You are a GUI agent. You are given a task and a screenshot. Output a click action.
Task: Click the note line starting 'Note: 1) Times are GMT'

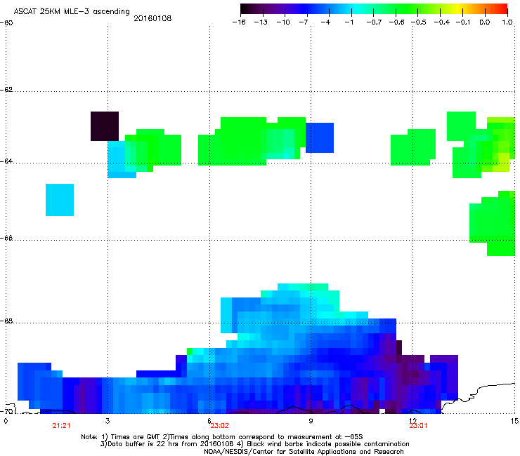(x=222, y=437)
